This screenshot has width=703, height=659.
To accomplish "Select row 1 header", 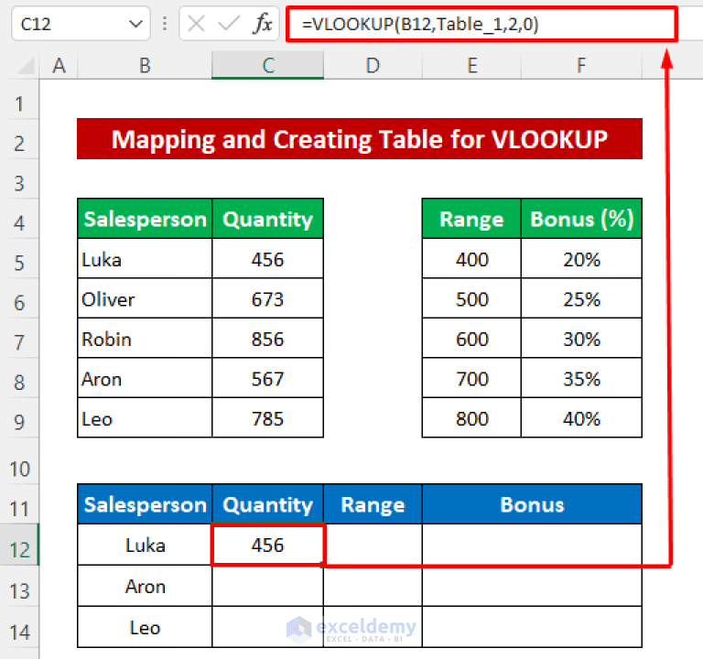I will click(19, 99).
